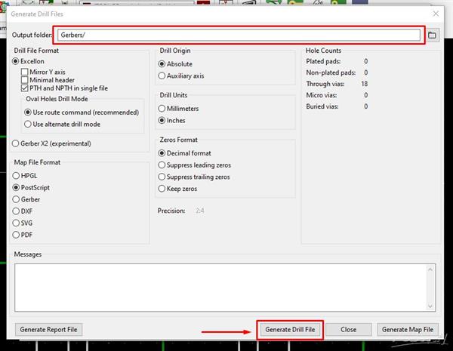Switch drill units to Millimeters
This screenshot has width=453, height=351.
tap(162, 109)
